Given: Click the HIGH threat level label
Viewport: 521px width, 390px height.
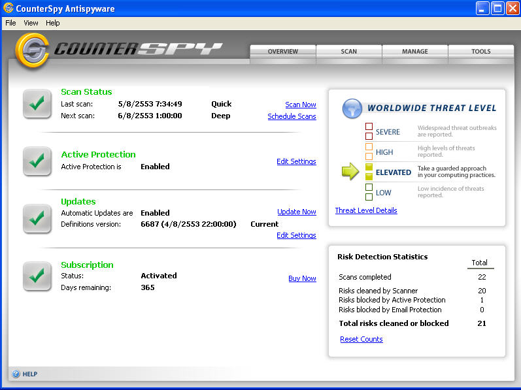Looking at the screenshot, I should [x=384, y=152].
